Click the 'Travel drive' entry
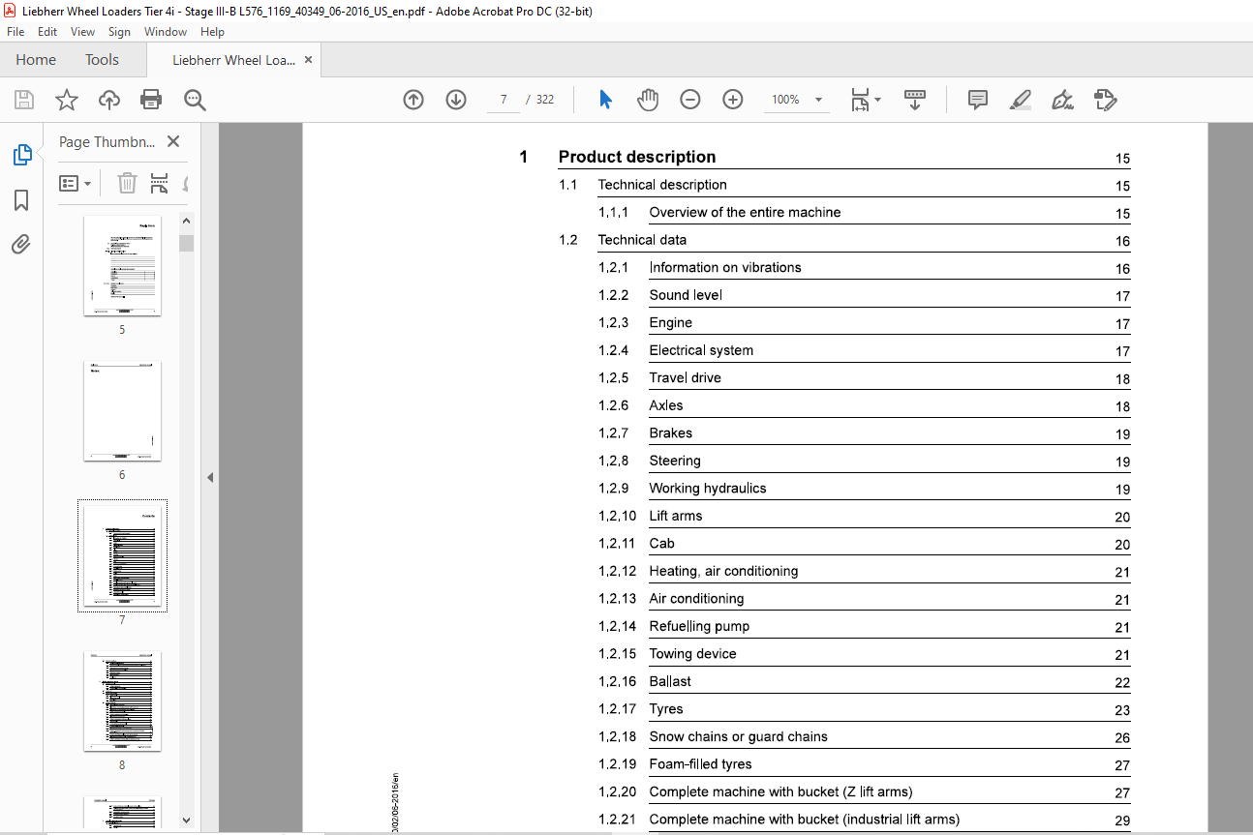 [x=685, y=377]
